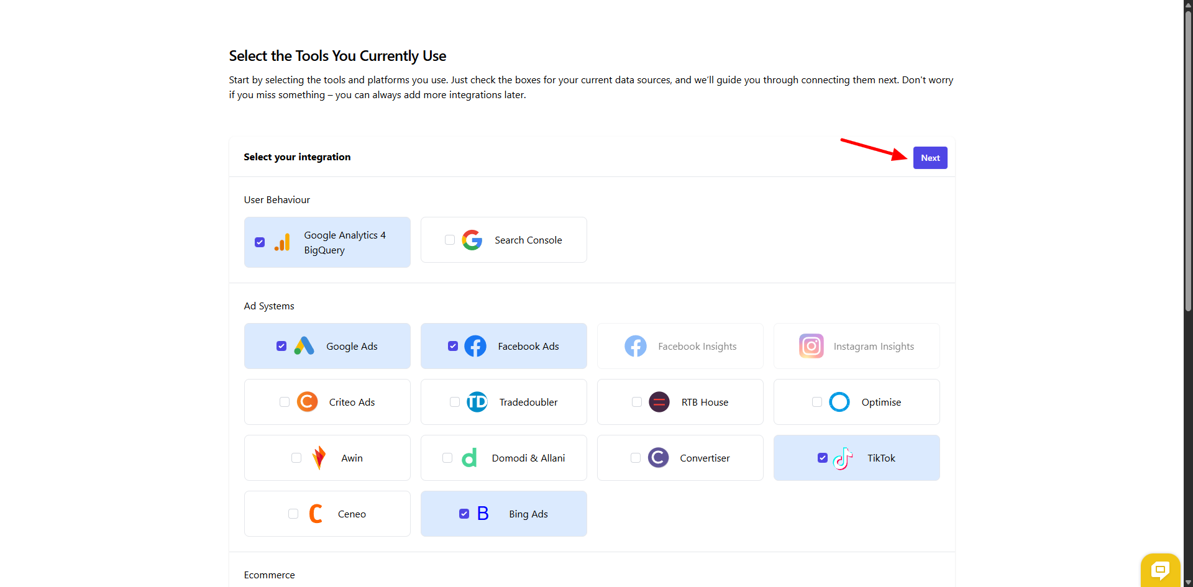Click the Search Console label

tap(528, 240)
